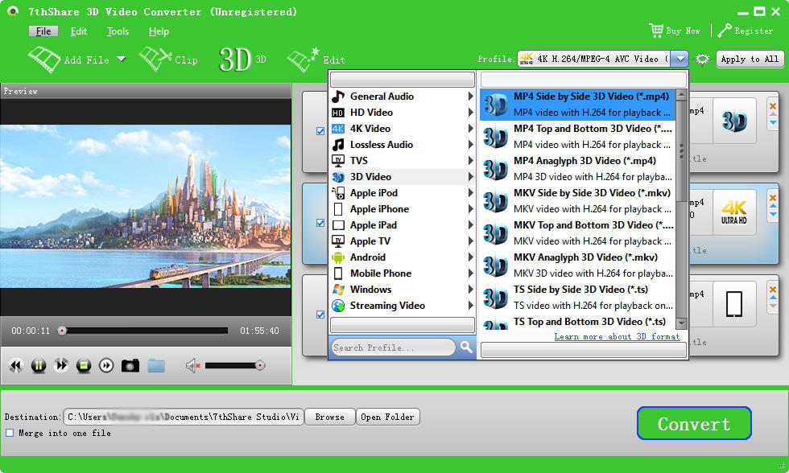This screenshot has width=789, height=473.
Task: Click Apply to All button
Action: point(750,59)
